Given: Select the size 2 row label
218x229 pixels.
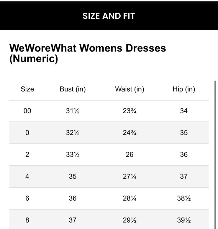Looking at the screenshot, I should tap(27, 154).
